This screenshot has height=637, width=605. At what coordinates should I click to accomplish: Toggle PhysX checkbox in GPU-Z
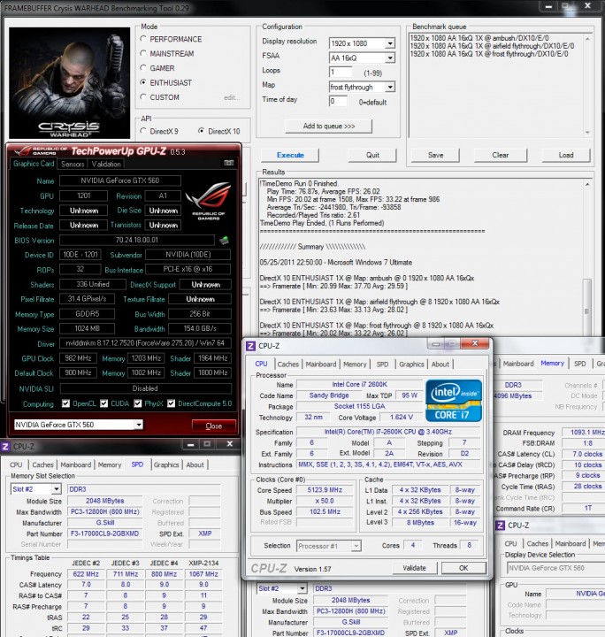(x=138, y=403)
